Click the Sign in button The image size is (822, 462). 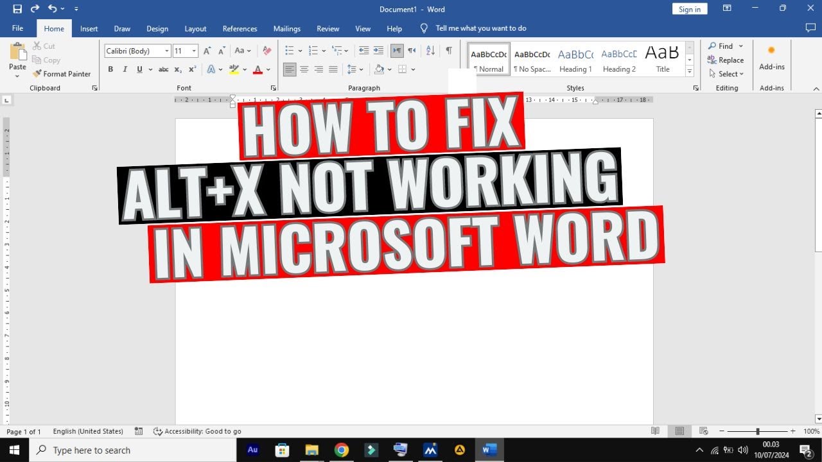690,9
